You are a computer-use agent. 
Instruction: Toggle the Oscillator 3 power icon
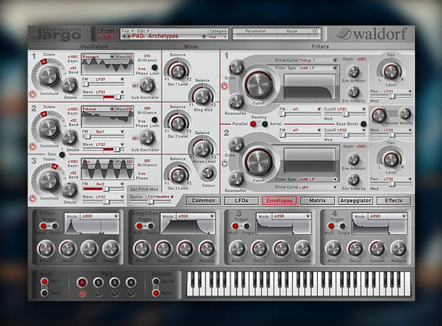click(x=33, y=198)
